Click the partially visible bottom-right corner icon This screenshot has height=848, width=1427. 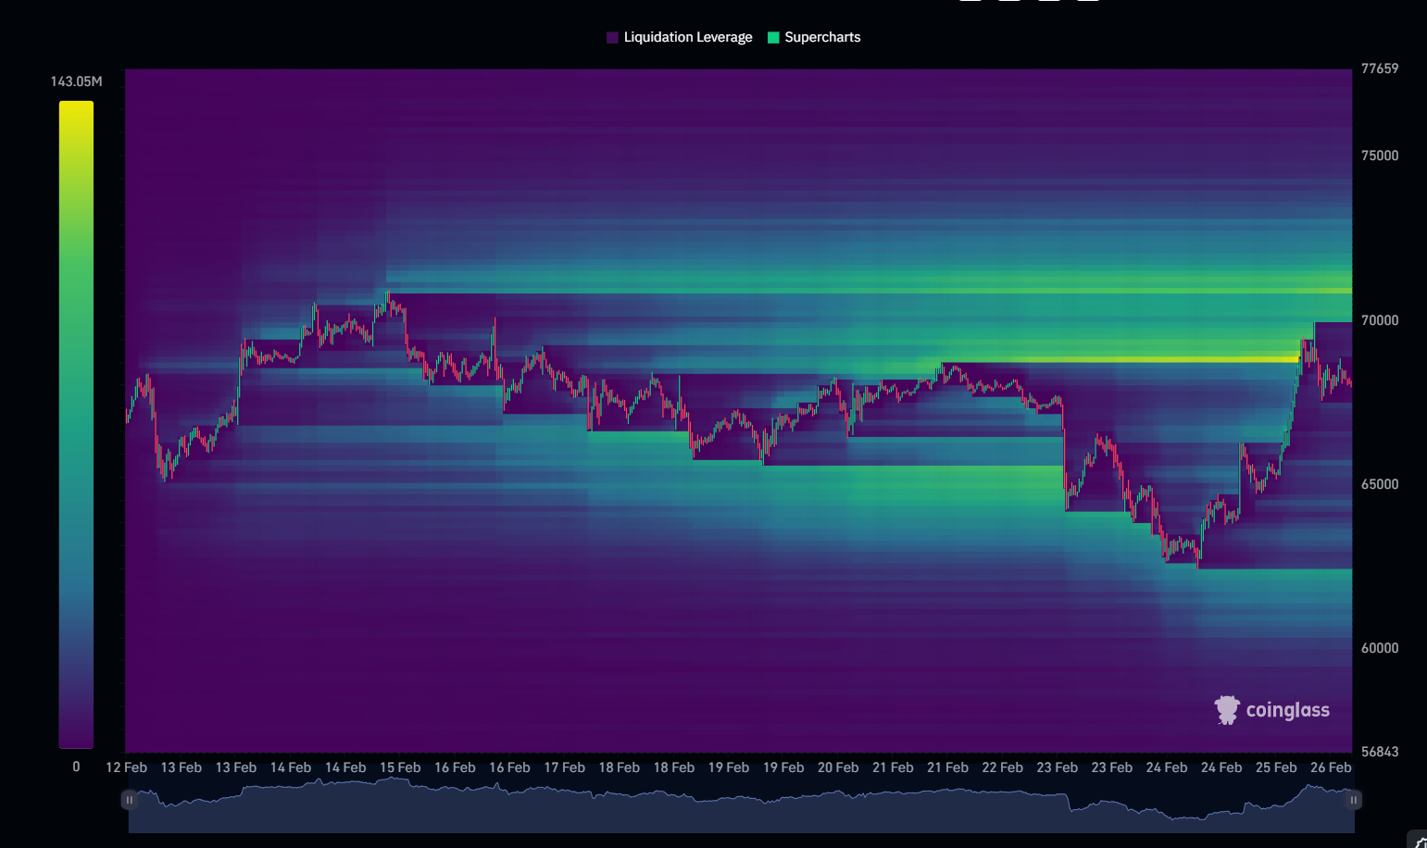(1419, 841)
